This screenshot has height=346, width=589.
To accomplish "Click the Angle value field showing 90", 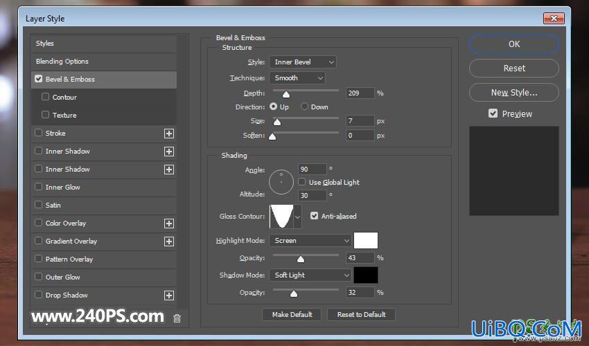I will click(x=312, y=170).
